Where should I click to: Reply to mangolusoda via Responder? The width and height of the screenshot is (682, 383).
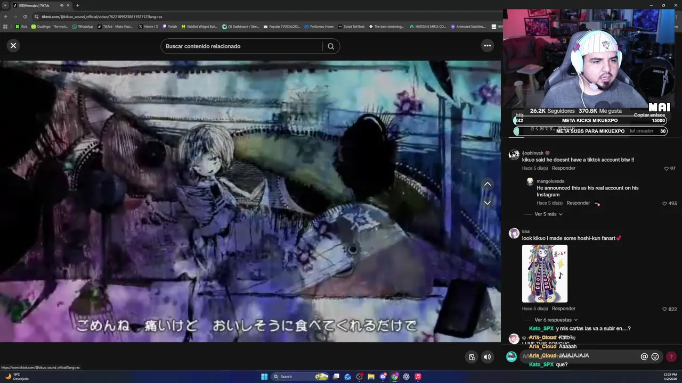pyautogui.click(x=578, y=203)
